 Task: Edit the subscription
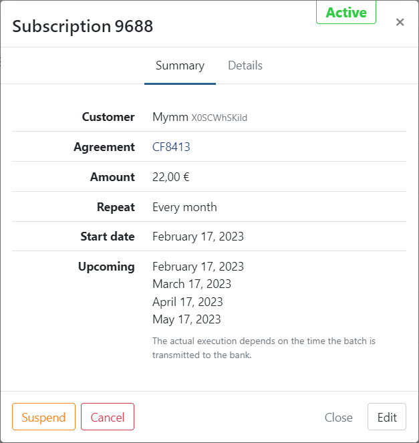(387, 417)
